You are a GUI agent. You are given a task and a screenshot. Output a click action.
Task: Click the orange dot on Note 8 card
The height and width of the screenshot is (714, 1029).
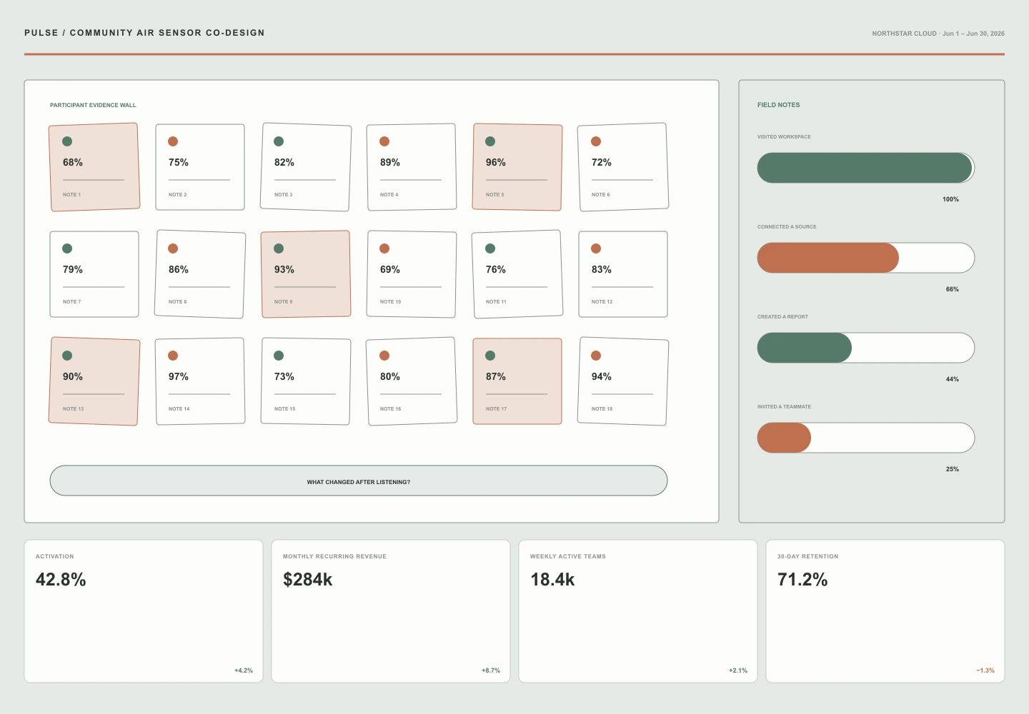[x=173, y=248]
